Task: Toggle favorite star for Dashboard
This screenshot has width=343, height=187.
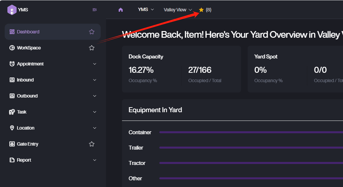Action: click(92, 32)
